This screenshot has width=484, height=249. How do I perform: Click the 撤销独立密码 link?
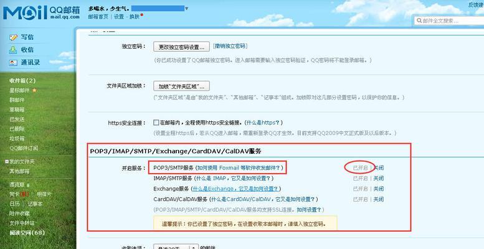(x=230, y=46)
